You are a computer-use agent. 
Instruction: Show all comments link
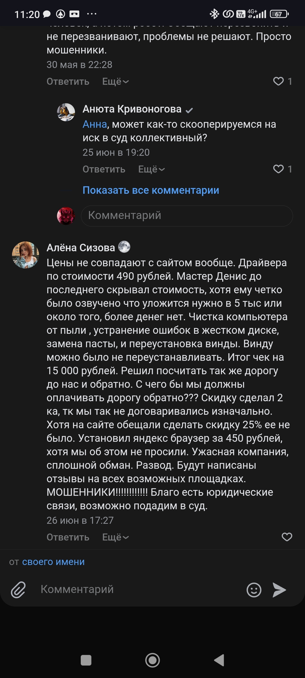[151, 190]
